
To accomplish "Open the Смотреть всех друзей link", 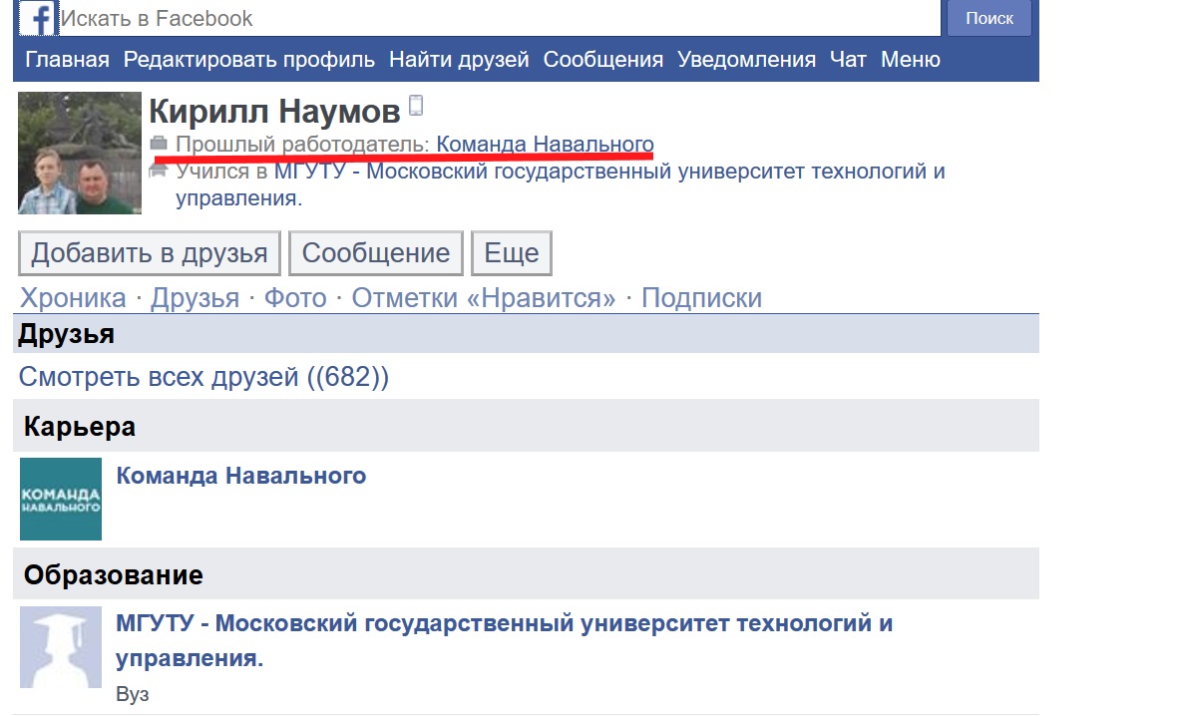I will pyautogui.click(x=203, y=378).
